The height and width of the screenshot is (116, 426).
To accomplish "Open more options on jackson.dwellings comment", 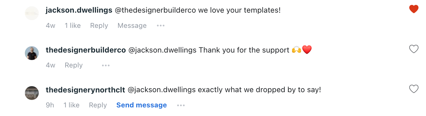I will click(161, 26).
